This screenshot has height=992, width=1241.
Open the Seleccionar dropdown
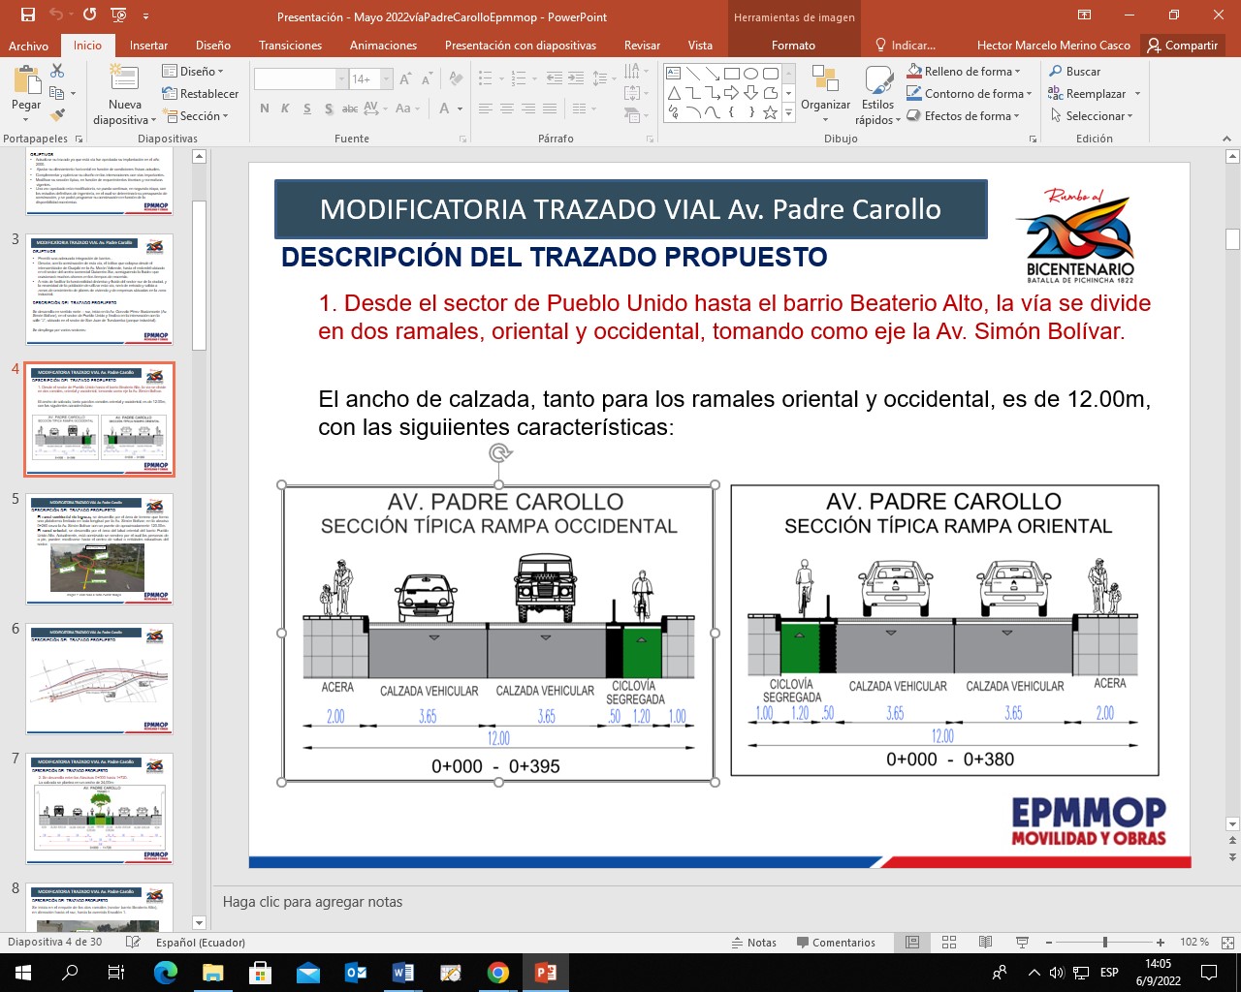click(1091, 116)
